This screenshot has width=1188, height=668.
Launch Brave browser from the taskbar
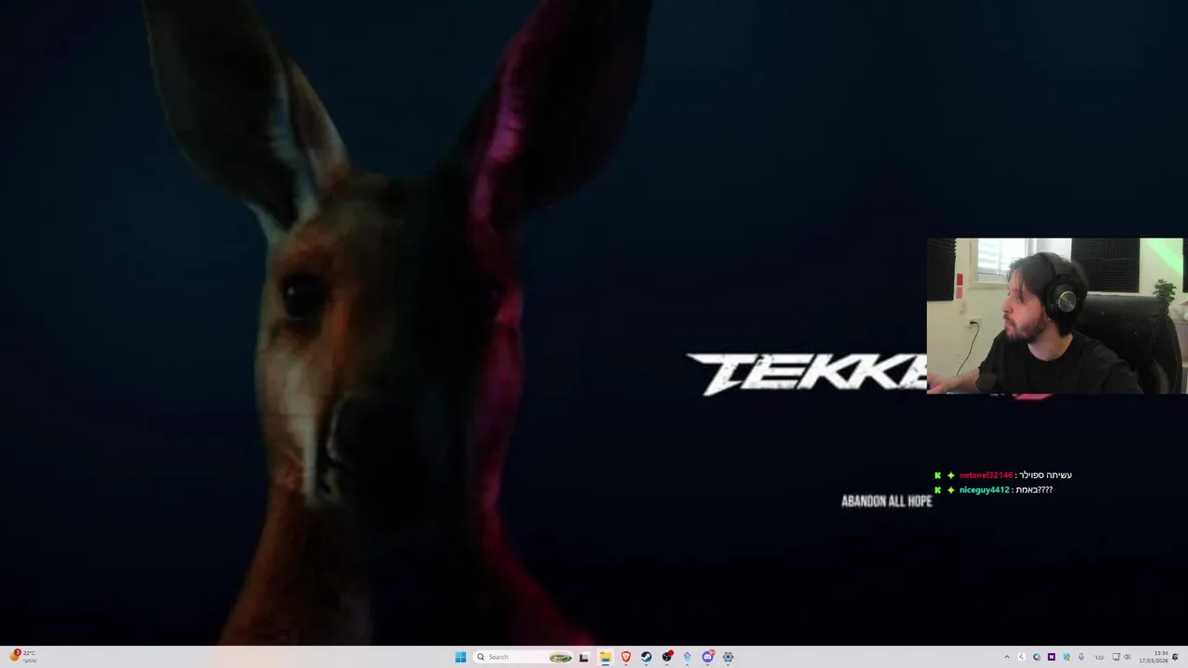[626, 657]
